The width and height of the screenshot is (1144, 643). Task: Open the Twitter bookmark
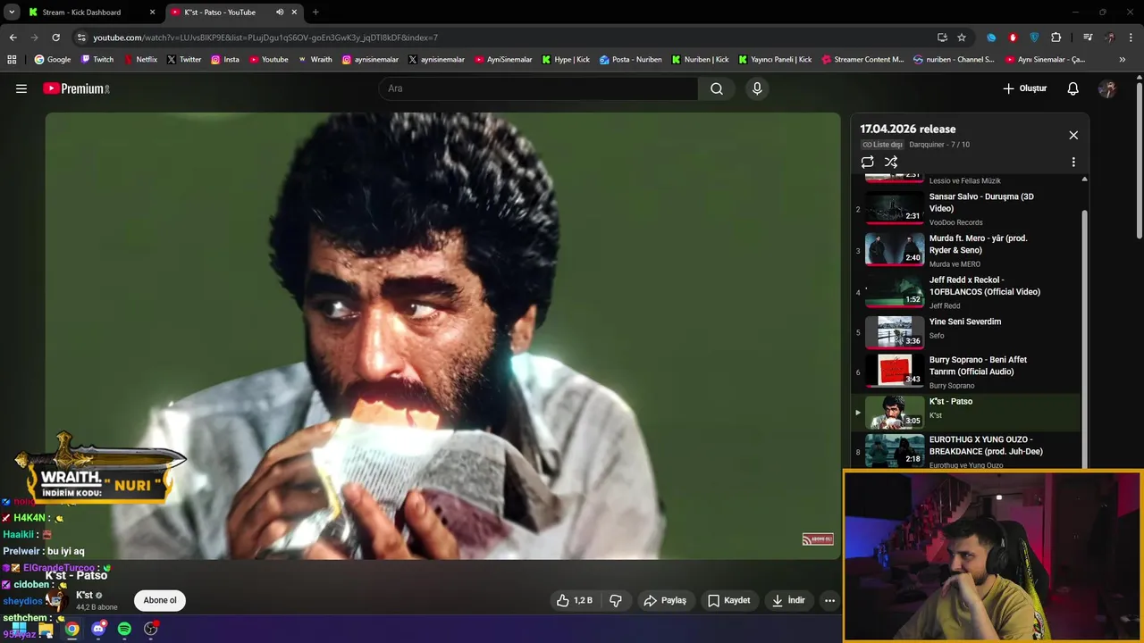[x=184, y=60]
